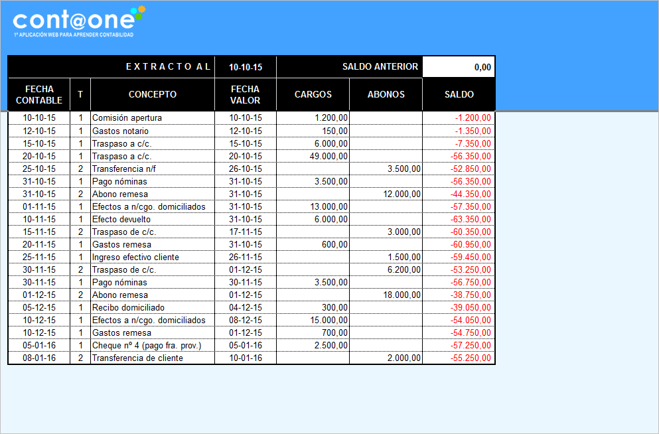The image size is (659, 434).
Task: Click the FECHA CONTABLE column header
Action: click(x=38, y=94)
